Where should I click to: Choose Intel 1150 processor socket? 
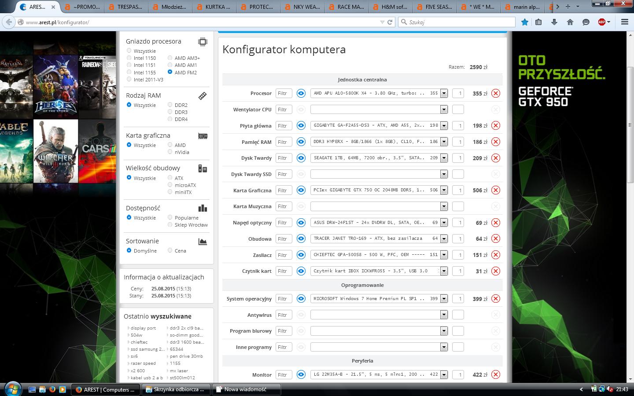129,58
